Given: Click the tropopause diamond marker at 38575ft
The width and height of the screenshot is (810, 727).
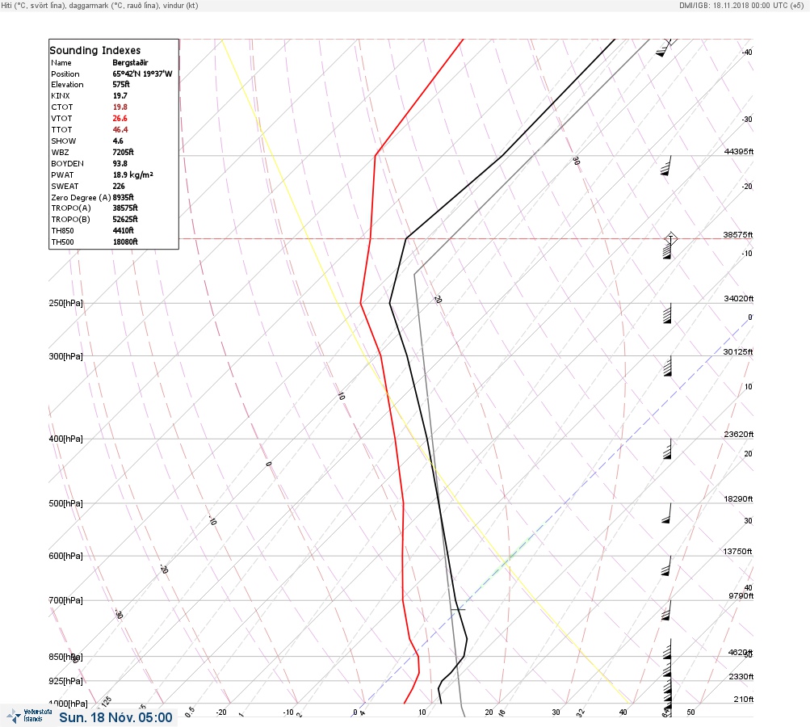Looking at the screenshot, I should pyautogui.click(x=670, y=239).
